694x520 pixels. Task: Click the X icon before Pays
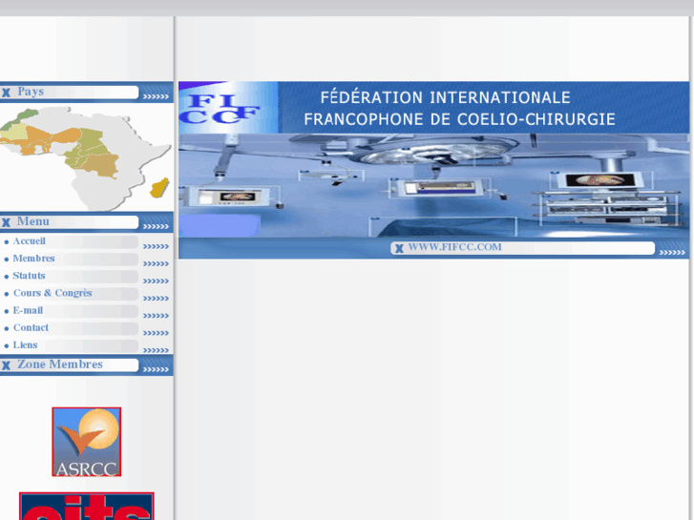click(6, 93)
